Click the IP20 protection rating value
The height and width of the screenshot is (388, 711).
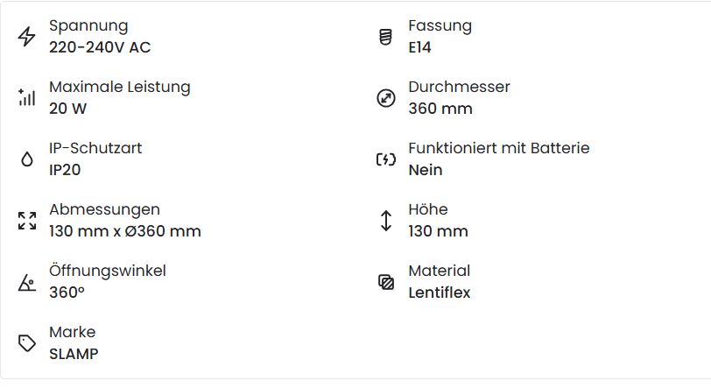point(65,170)
